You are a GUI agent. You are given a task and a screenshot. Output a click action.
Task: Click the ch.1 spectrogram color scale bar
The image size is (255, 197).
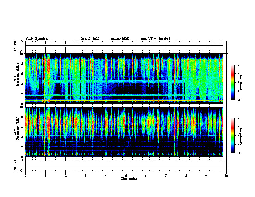click(x=233, y=82)
